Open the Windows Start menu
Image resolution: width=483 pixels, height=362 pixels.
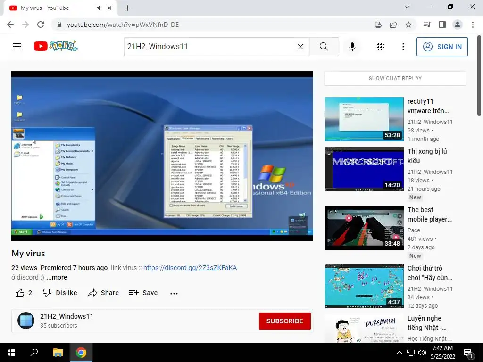[x=11, y=353]
